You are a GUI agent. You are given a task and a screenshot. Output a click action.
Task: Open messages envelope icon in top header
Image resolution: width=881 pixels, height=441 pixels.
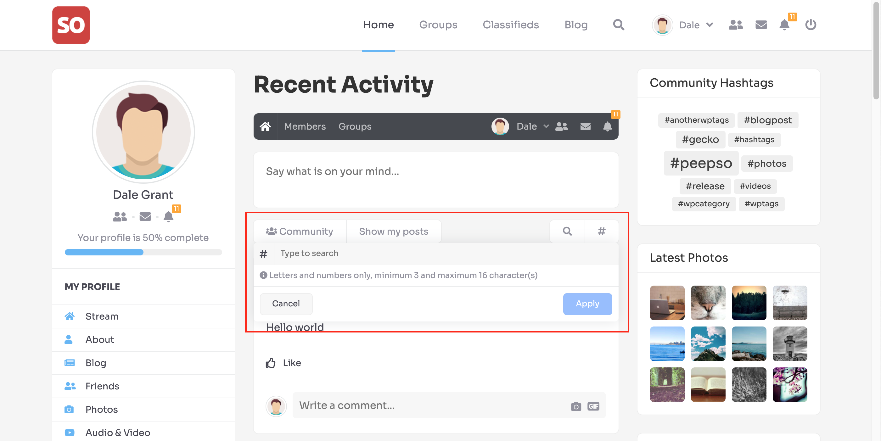pyautogui.click(x=761, y=25)
